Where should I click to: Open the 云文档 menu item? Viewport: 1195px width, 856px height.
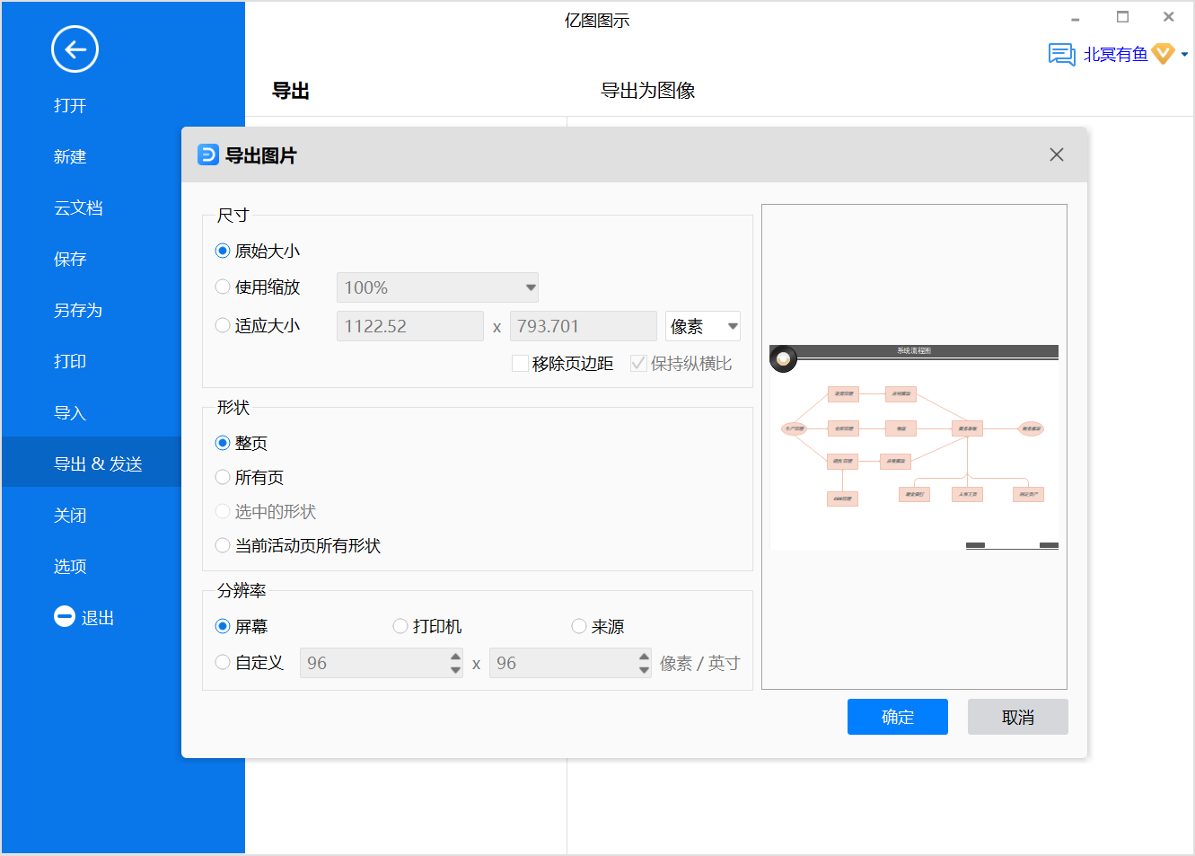click(x=78, y=207)
